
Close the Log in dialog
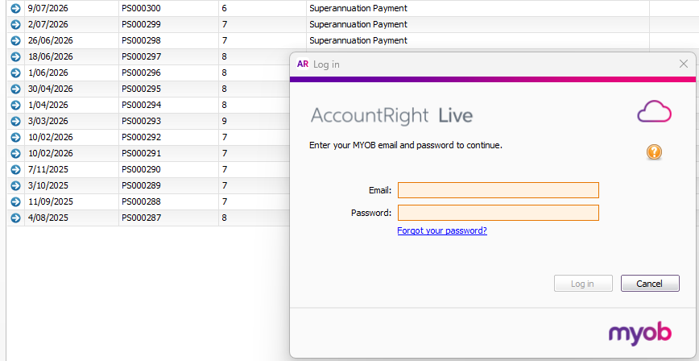pyautogui.click(x=684, y=64)
